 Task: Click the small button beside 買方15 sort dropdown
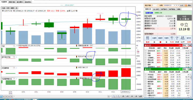190,45
